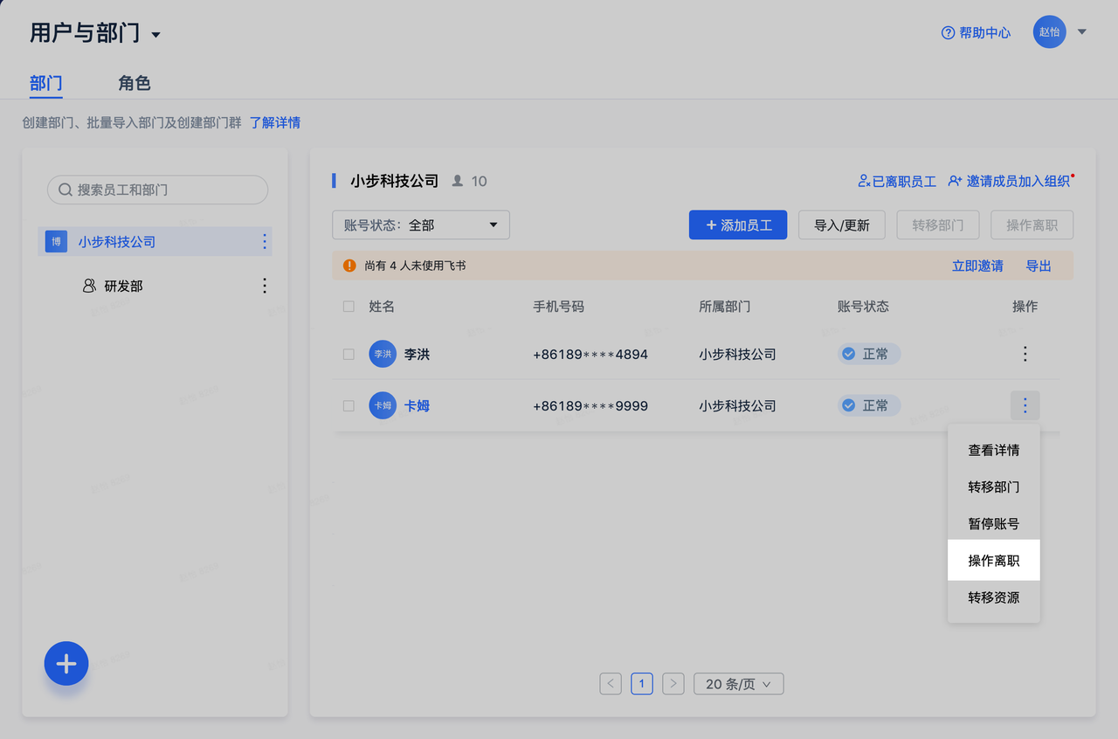Select 暂停账号 from the context menu
The image size is (1118, 739).
click(994, 524)
